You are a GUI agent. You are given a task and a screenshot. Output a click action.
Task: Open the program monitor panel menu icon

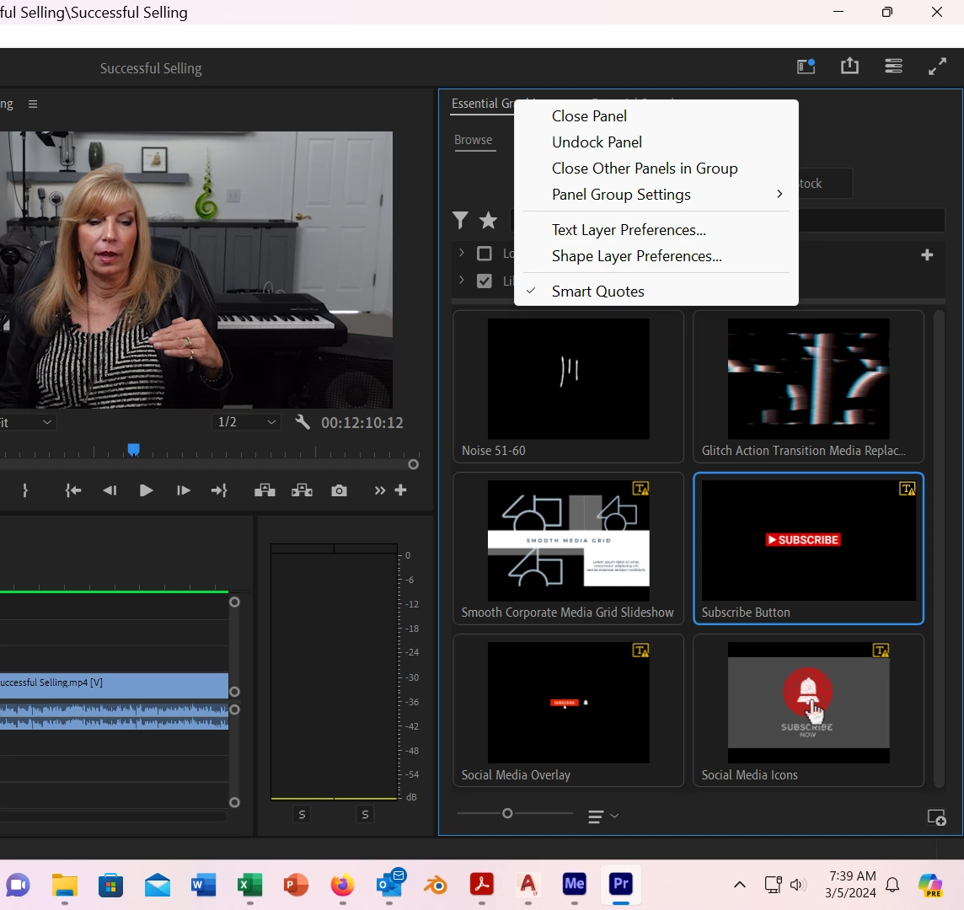pyautogui.click(x=33, y=104)
